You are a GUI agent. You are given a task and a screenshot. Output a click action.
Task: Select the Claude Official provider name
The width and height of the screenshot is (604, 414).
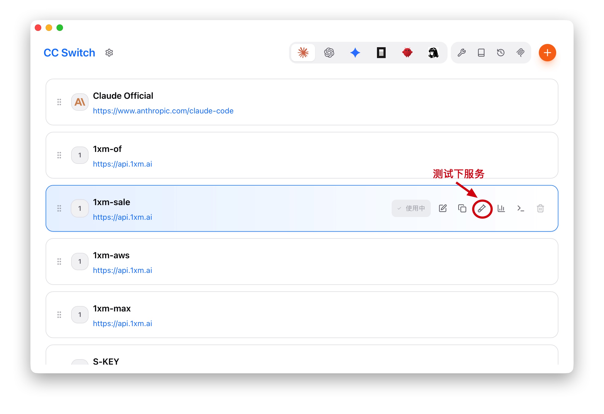tap(123, 96)
